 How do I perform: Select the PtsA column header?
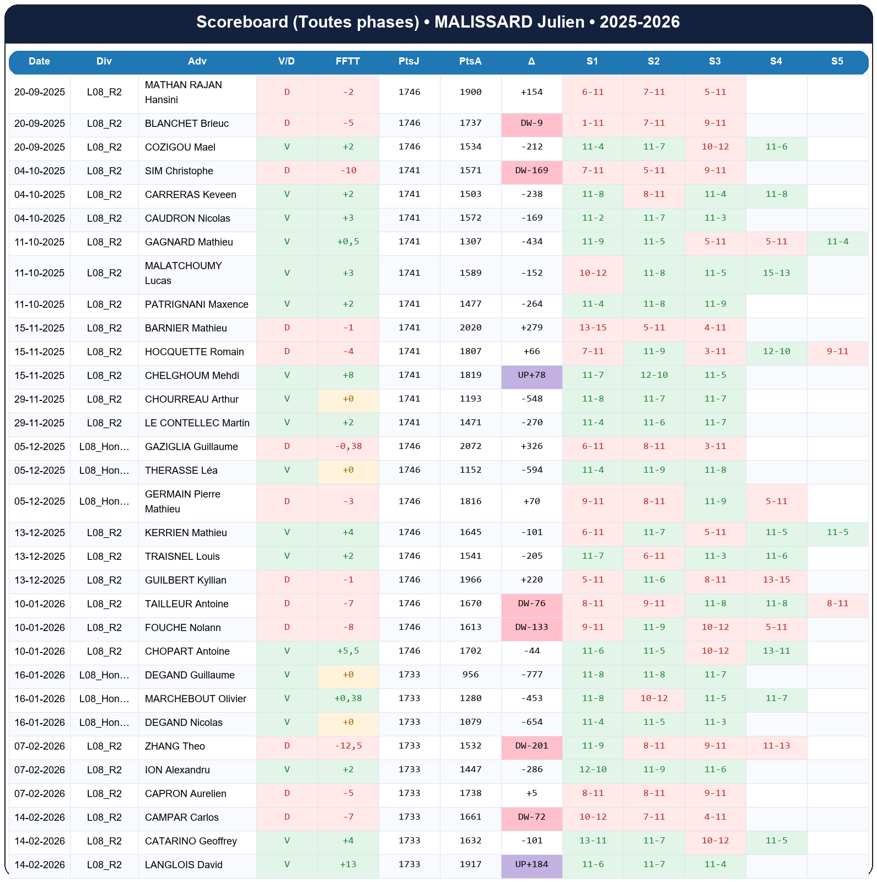(470, 61)
